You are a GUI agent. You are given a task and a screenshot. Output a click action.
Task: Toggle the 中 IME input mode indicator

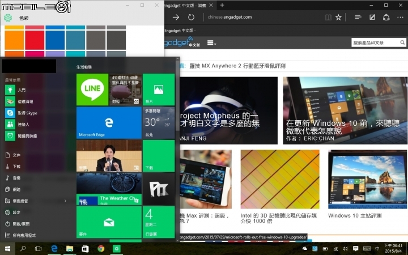[377, 249]
